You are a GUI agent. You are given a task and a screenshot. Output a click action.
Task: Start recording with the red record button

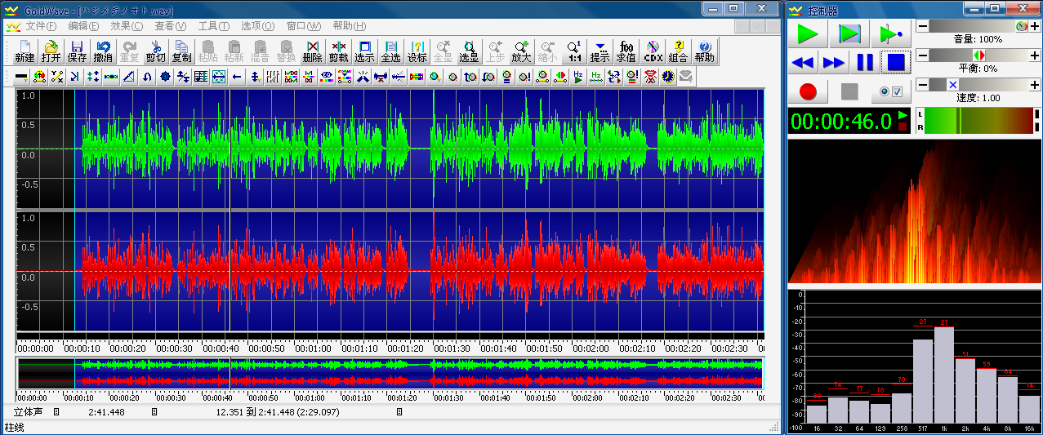tap(809, 91)
